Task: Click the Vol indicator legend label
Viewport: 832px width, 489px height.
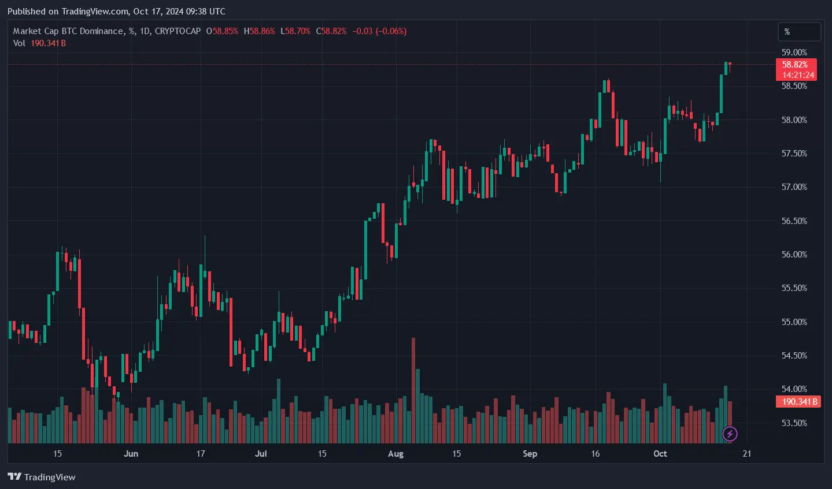Action: pyautogui.click(x=19, y=43)
